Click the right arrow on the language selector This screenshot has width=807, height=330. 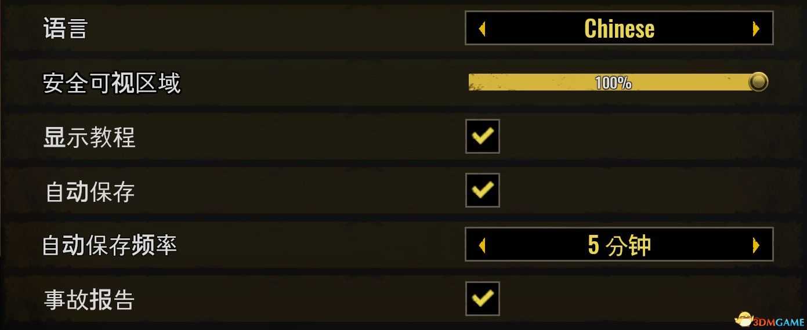(755, 28)
